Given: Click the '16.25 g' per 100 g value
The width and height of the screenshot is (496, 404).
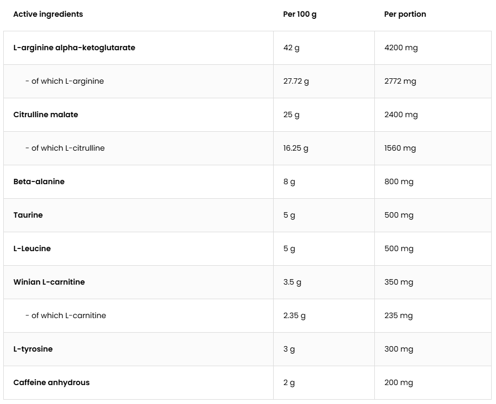Looking at the screenshot, I should tap(295, 149).
